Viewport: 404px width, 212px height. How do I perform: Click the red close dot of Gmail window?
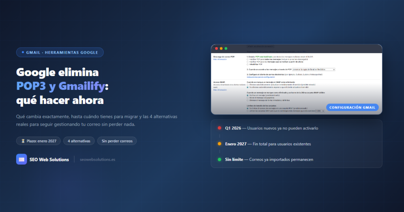[217, 48]
